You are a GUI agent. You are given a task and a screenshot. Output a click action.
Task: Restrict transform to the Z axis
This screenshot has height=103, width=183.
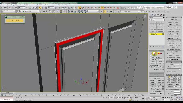click(108, 11)
